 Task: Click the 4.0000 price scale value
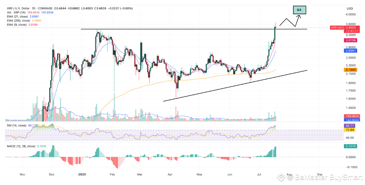(351, 14)
